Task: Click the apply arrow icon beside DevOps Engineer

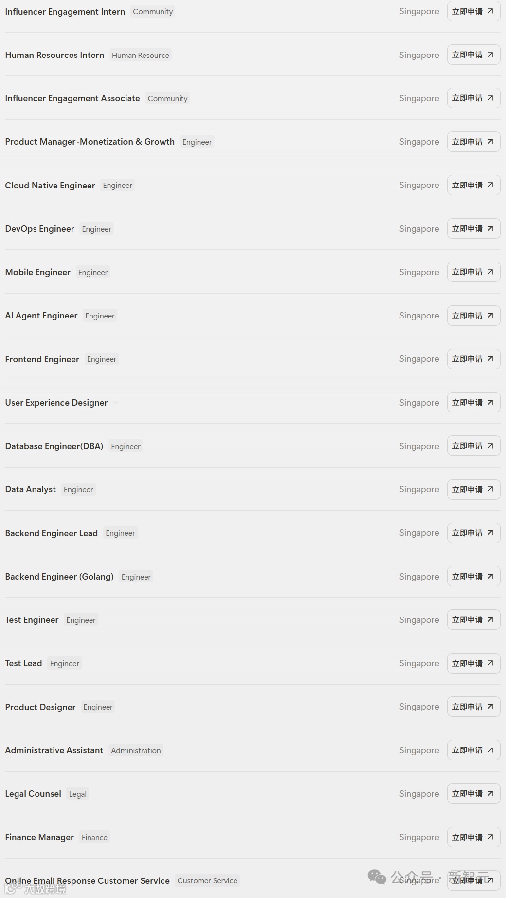Action: tap(490, 228)
